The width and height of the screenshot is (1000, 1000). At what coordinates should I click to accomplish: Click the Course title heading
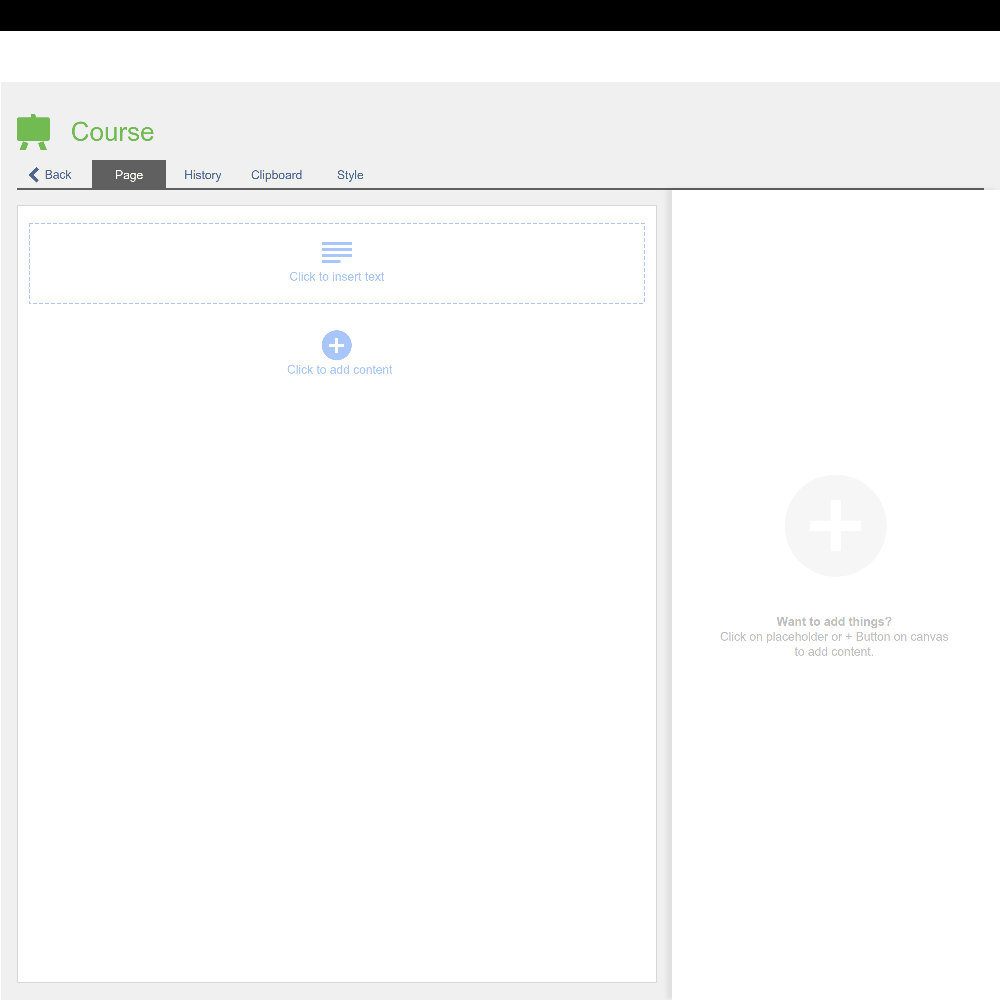click(112, 132)
